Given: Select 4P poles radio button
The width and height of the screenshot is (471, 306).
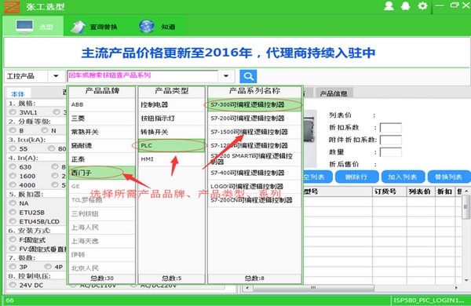Looking at the screenshot, I should click(x=48, y=266).
